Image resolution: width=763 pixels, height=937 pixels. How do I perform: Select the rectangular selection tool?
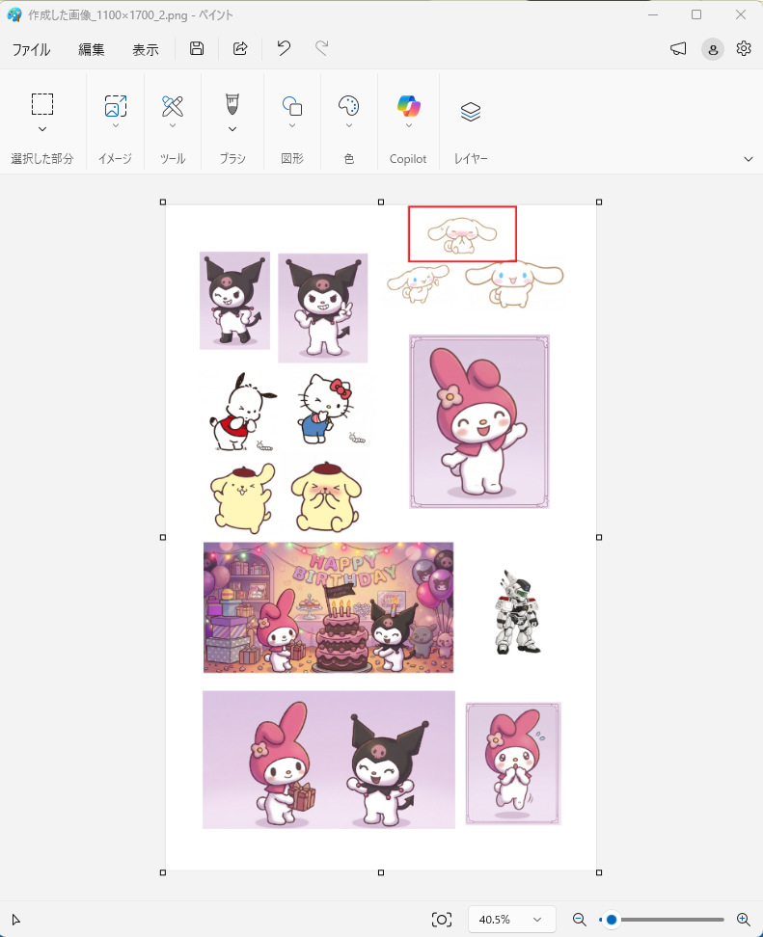point(42,104)
